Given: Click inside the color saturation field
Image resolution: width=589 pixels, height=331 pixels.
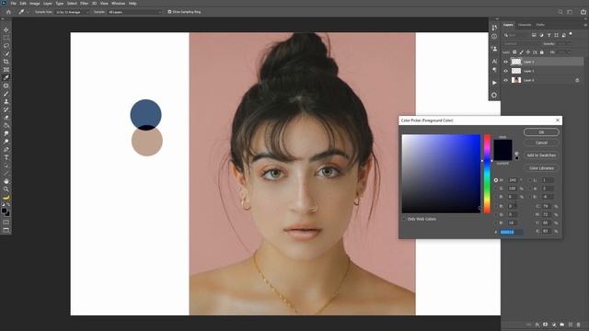Looking at the screenshot, I should point(441,174).
